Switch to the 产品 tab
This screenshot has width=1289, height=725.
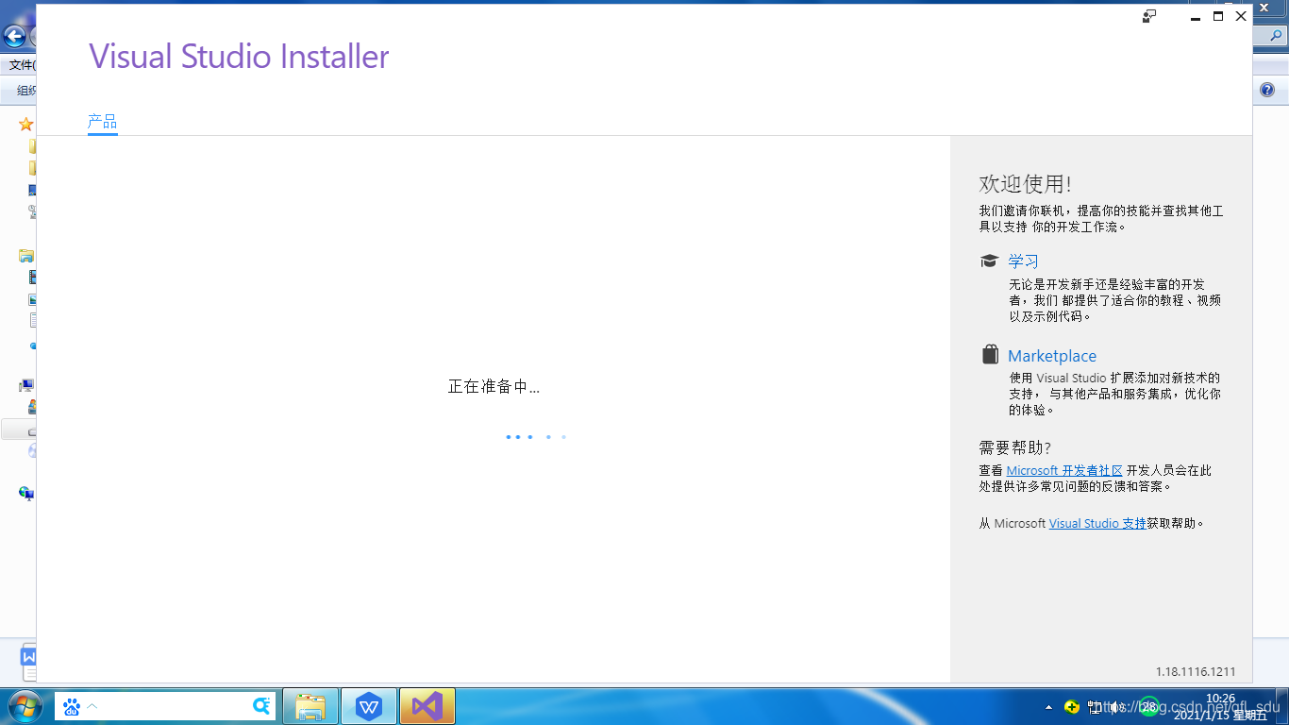[102, 122]
